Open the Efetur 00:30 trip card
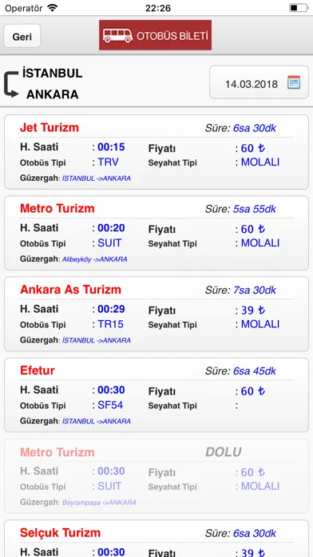 coord(156,395)
